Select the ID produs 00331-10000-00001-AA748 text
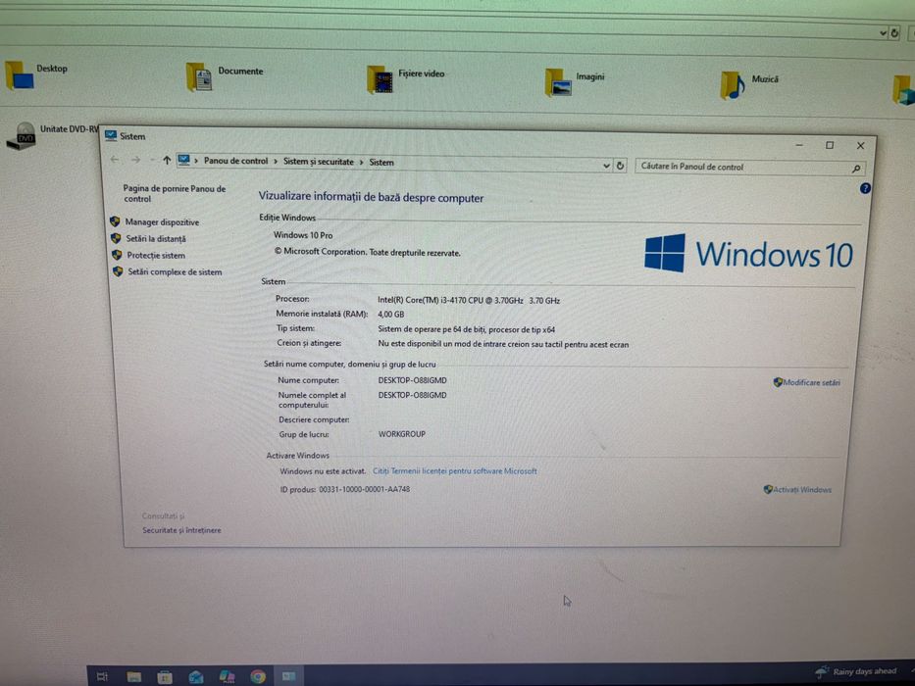 pos(345,489)
